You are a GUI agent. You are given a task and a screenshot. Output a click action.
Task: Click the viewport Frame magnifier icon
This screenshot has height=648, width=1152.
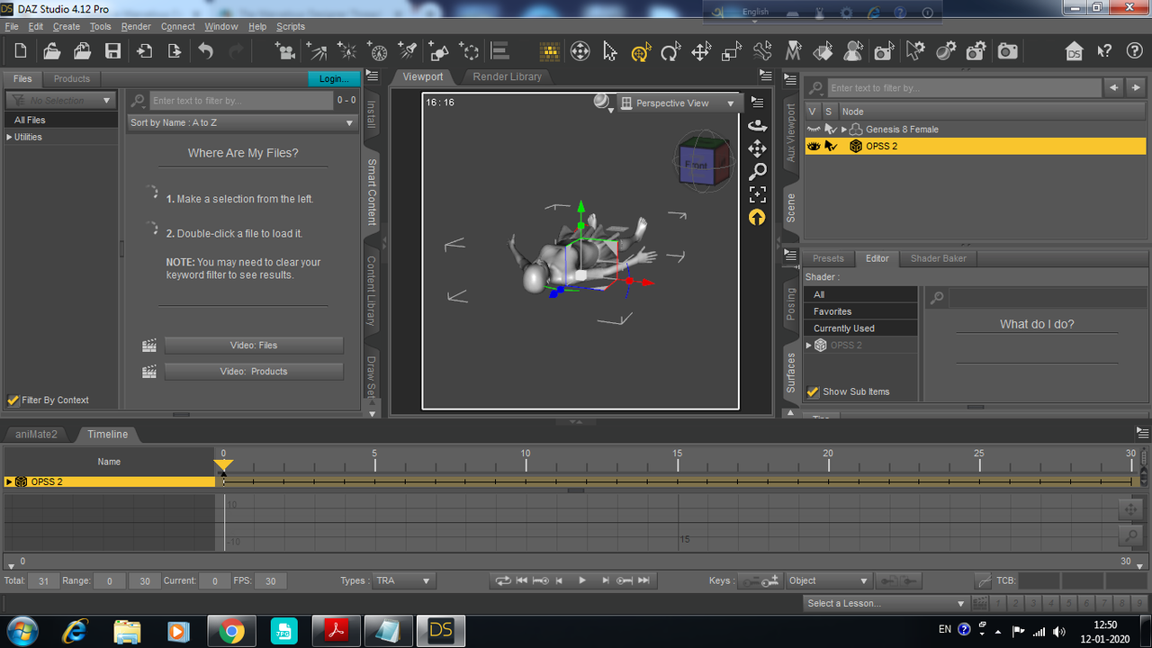click(x=758, y=171)
